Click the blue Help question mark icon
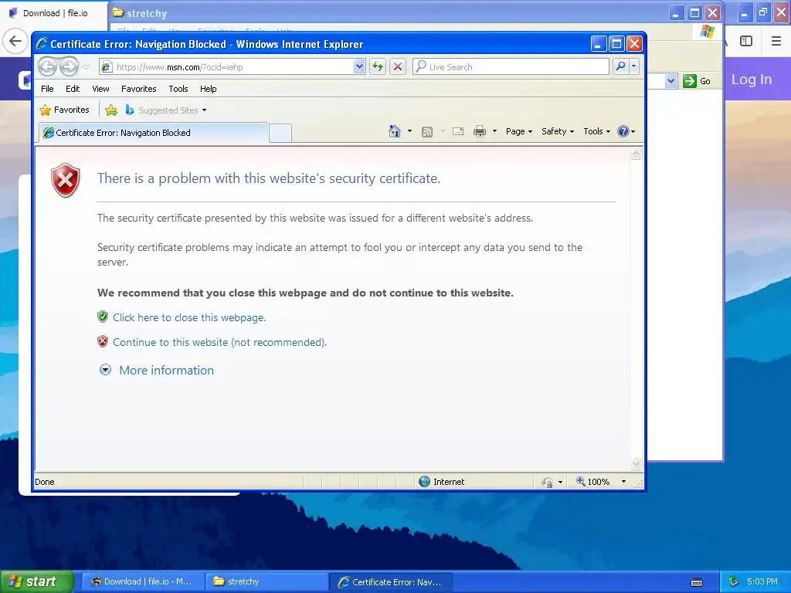 pos(623,131)
